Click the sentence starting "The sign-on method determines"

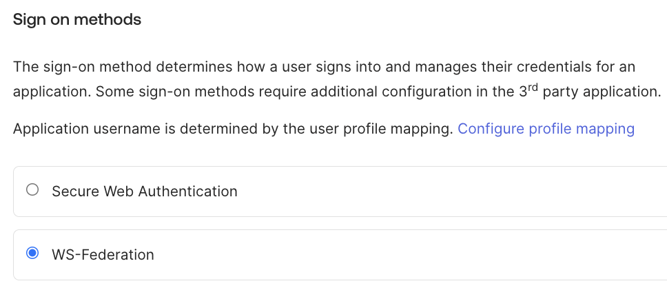tap(207, 68)
